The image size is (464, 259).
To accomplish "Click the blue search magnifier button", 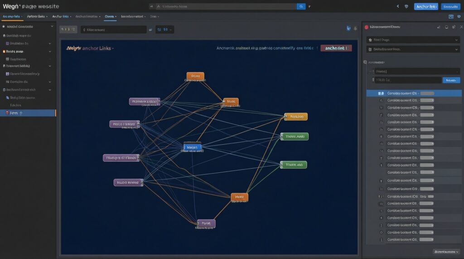I will pyautogui.click(x=301, y=6).
